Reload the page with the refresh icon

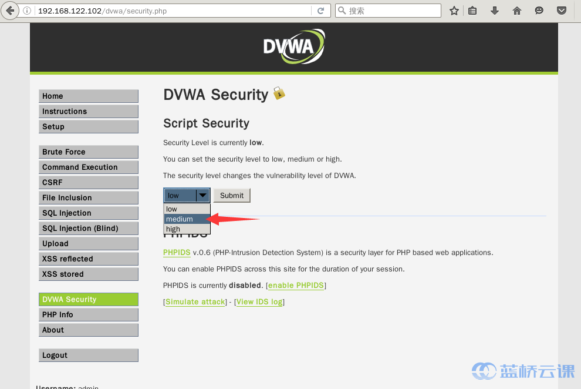tap(321, 11)
